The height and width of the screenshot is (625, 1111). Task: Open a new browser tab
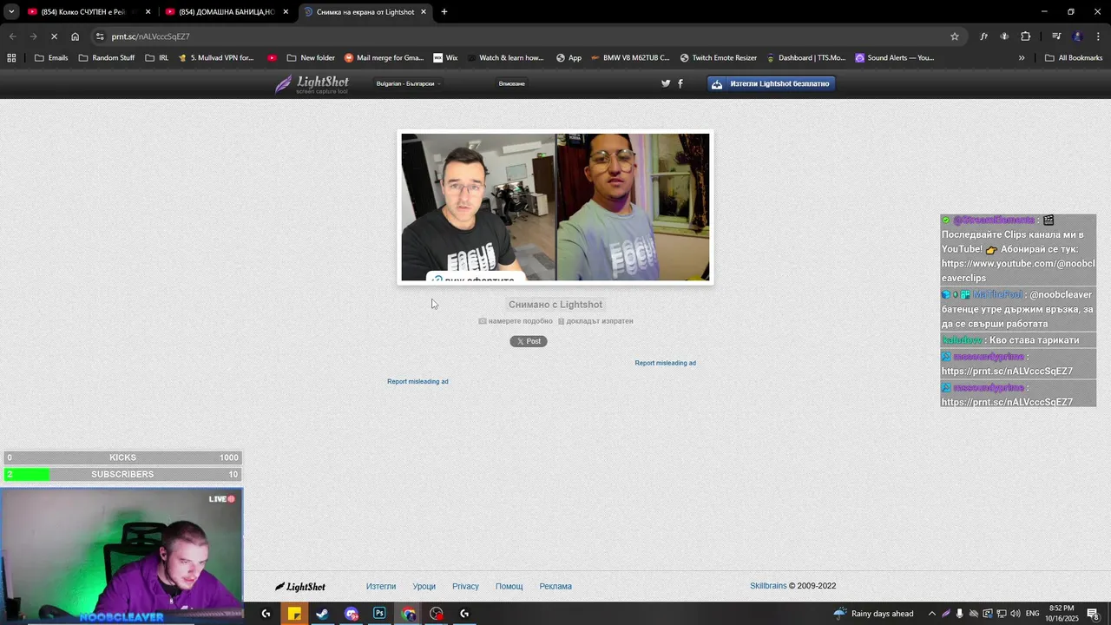(x=444, y=12)
